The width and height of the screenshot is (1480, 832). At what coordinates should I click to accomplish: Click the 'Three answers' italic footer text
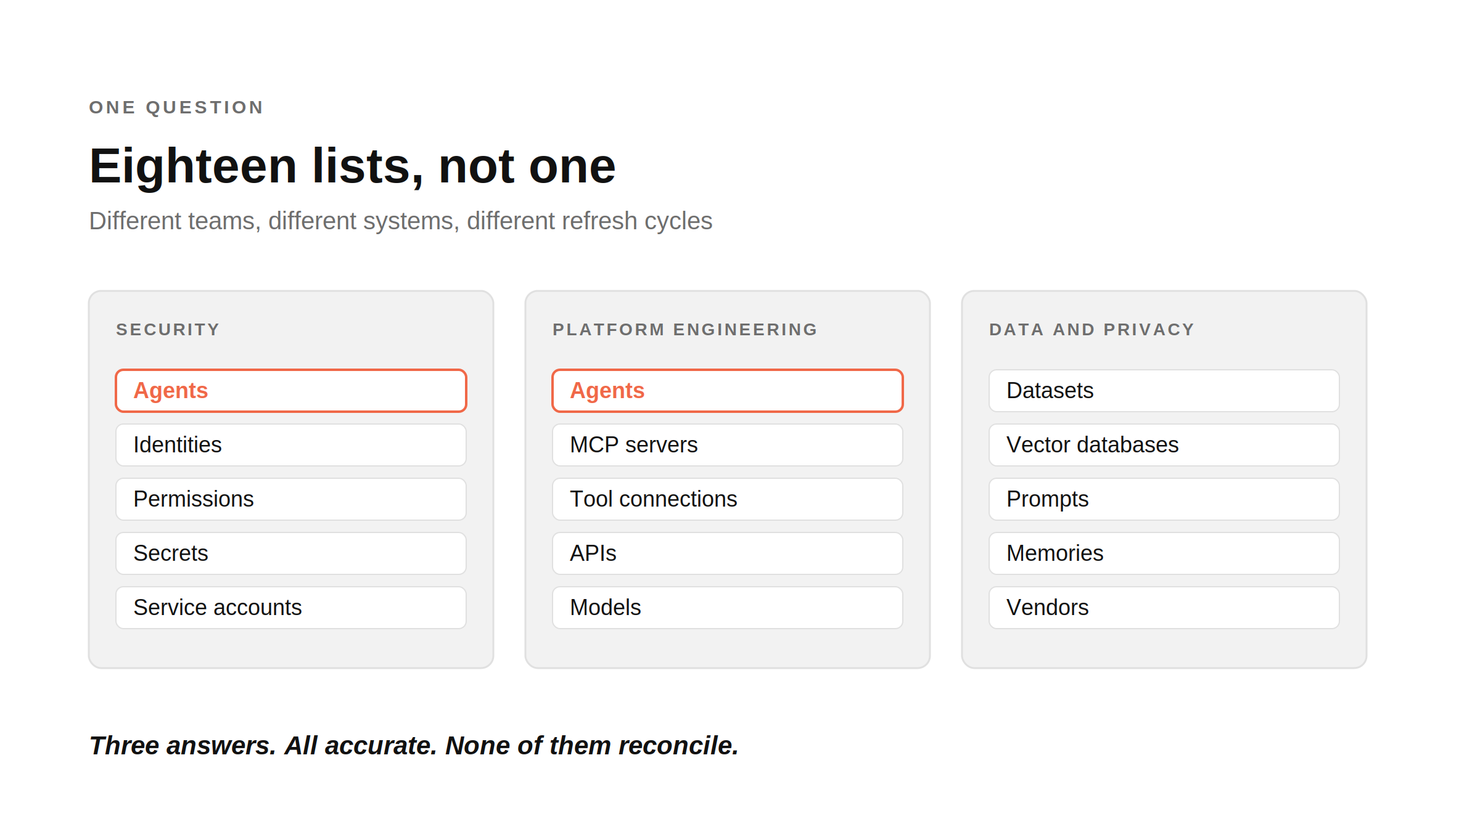point(414,746)
